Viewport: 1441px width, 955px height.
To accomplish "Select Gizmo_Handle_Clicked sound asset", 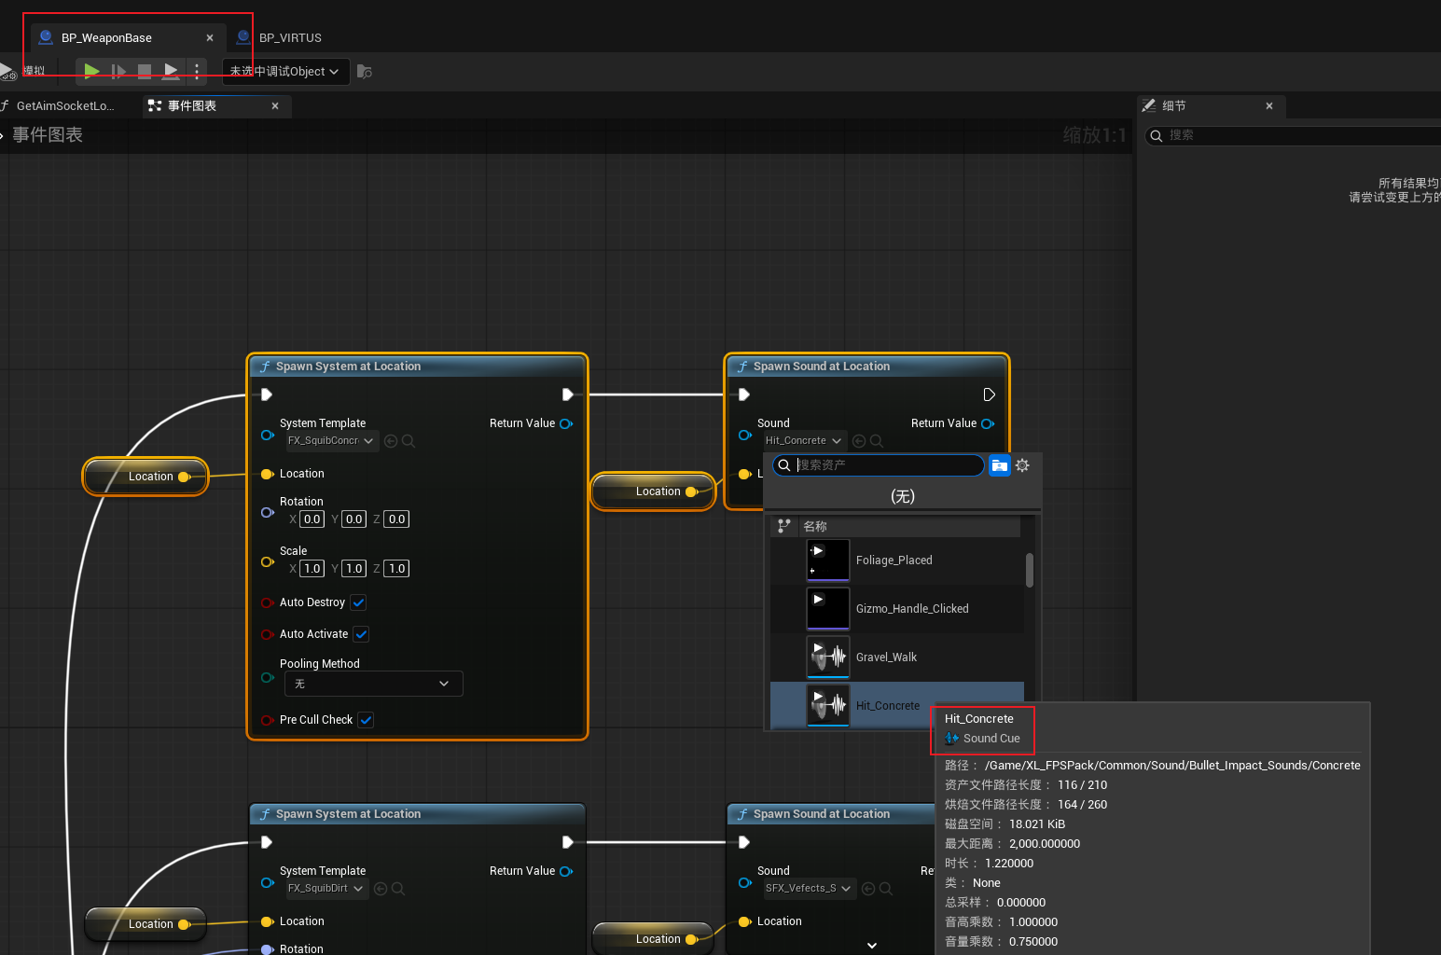I will [897, 609].
